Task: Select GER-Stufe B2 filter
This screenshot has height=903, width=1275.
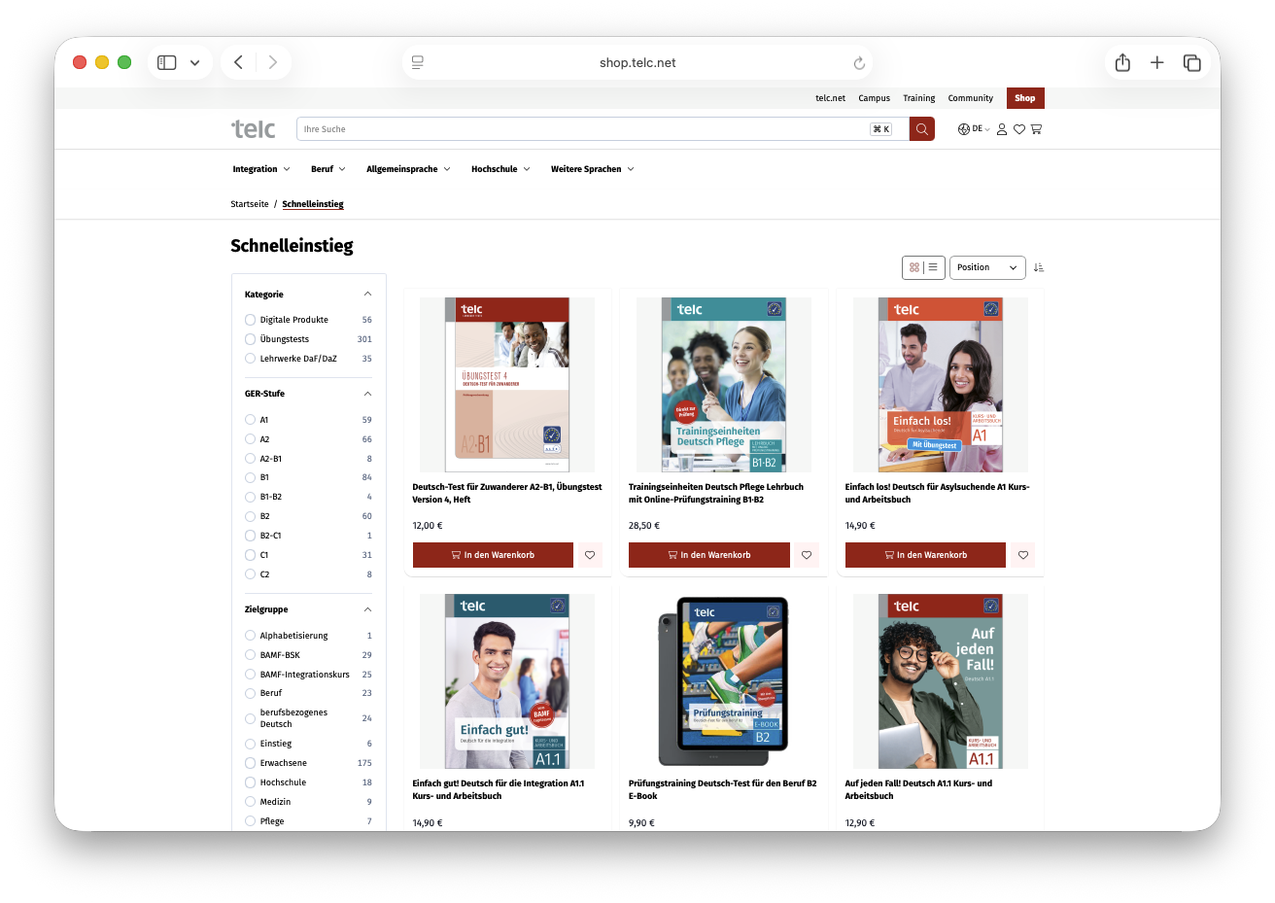Action: click(x=251, y=516)
